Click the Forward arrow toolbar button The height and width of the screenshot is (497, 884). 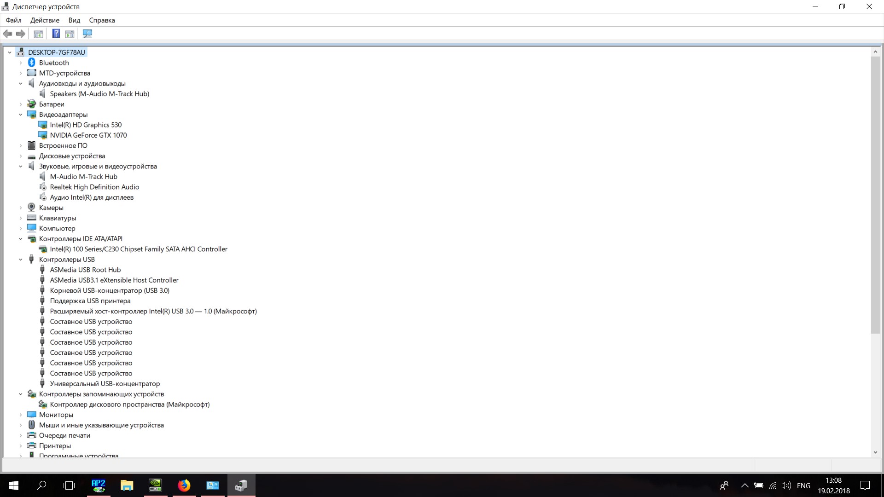point(21,34)
